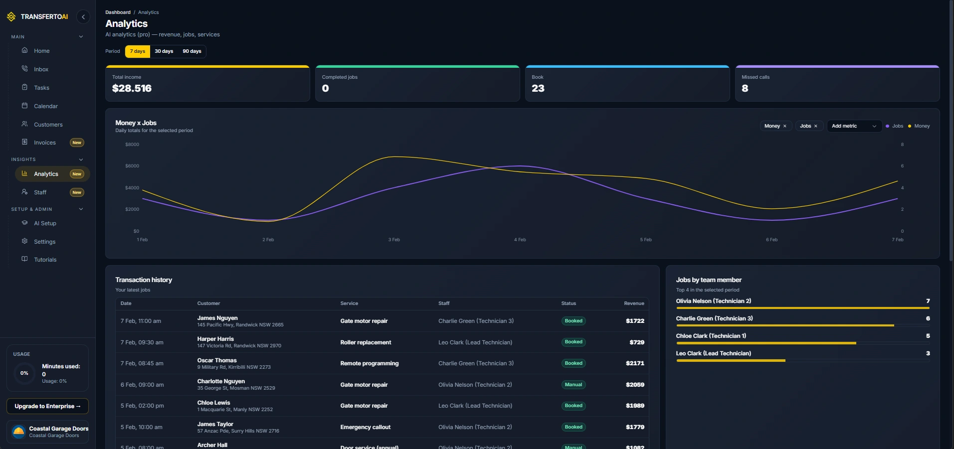Switch period to 30 days
This screenshot has height=449, width=954.
click(164, 51)
